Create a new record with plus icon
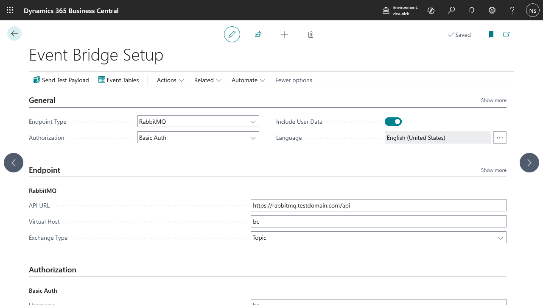The width and height of the screenshot is (543, 305). (x=285, y=34)
